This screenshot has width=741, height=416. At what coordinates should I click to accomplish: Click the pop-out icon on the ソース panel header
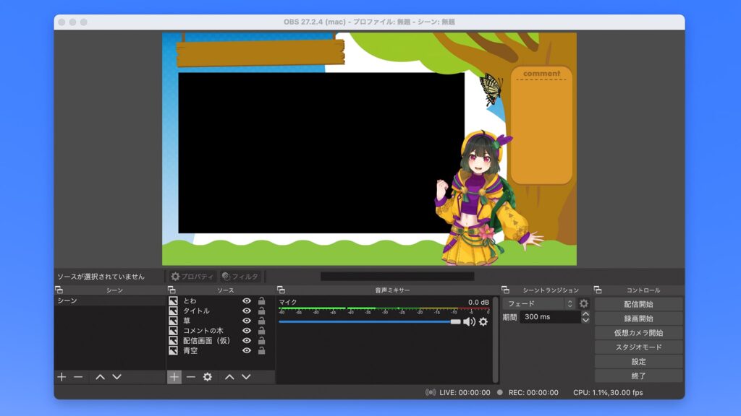pyautogui.click(x=171, y=290)
